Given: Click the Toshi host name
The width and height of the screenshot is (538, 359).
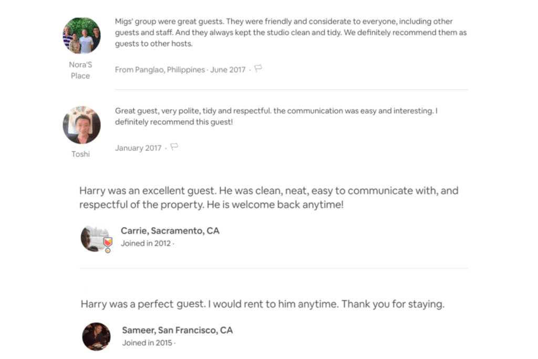Looking at the screenshot, I should coord(80,154).
